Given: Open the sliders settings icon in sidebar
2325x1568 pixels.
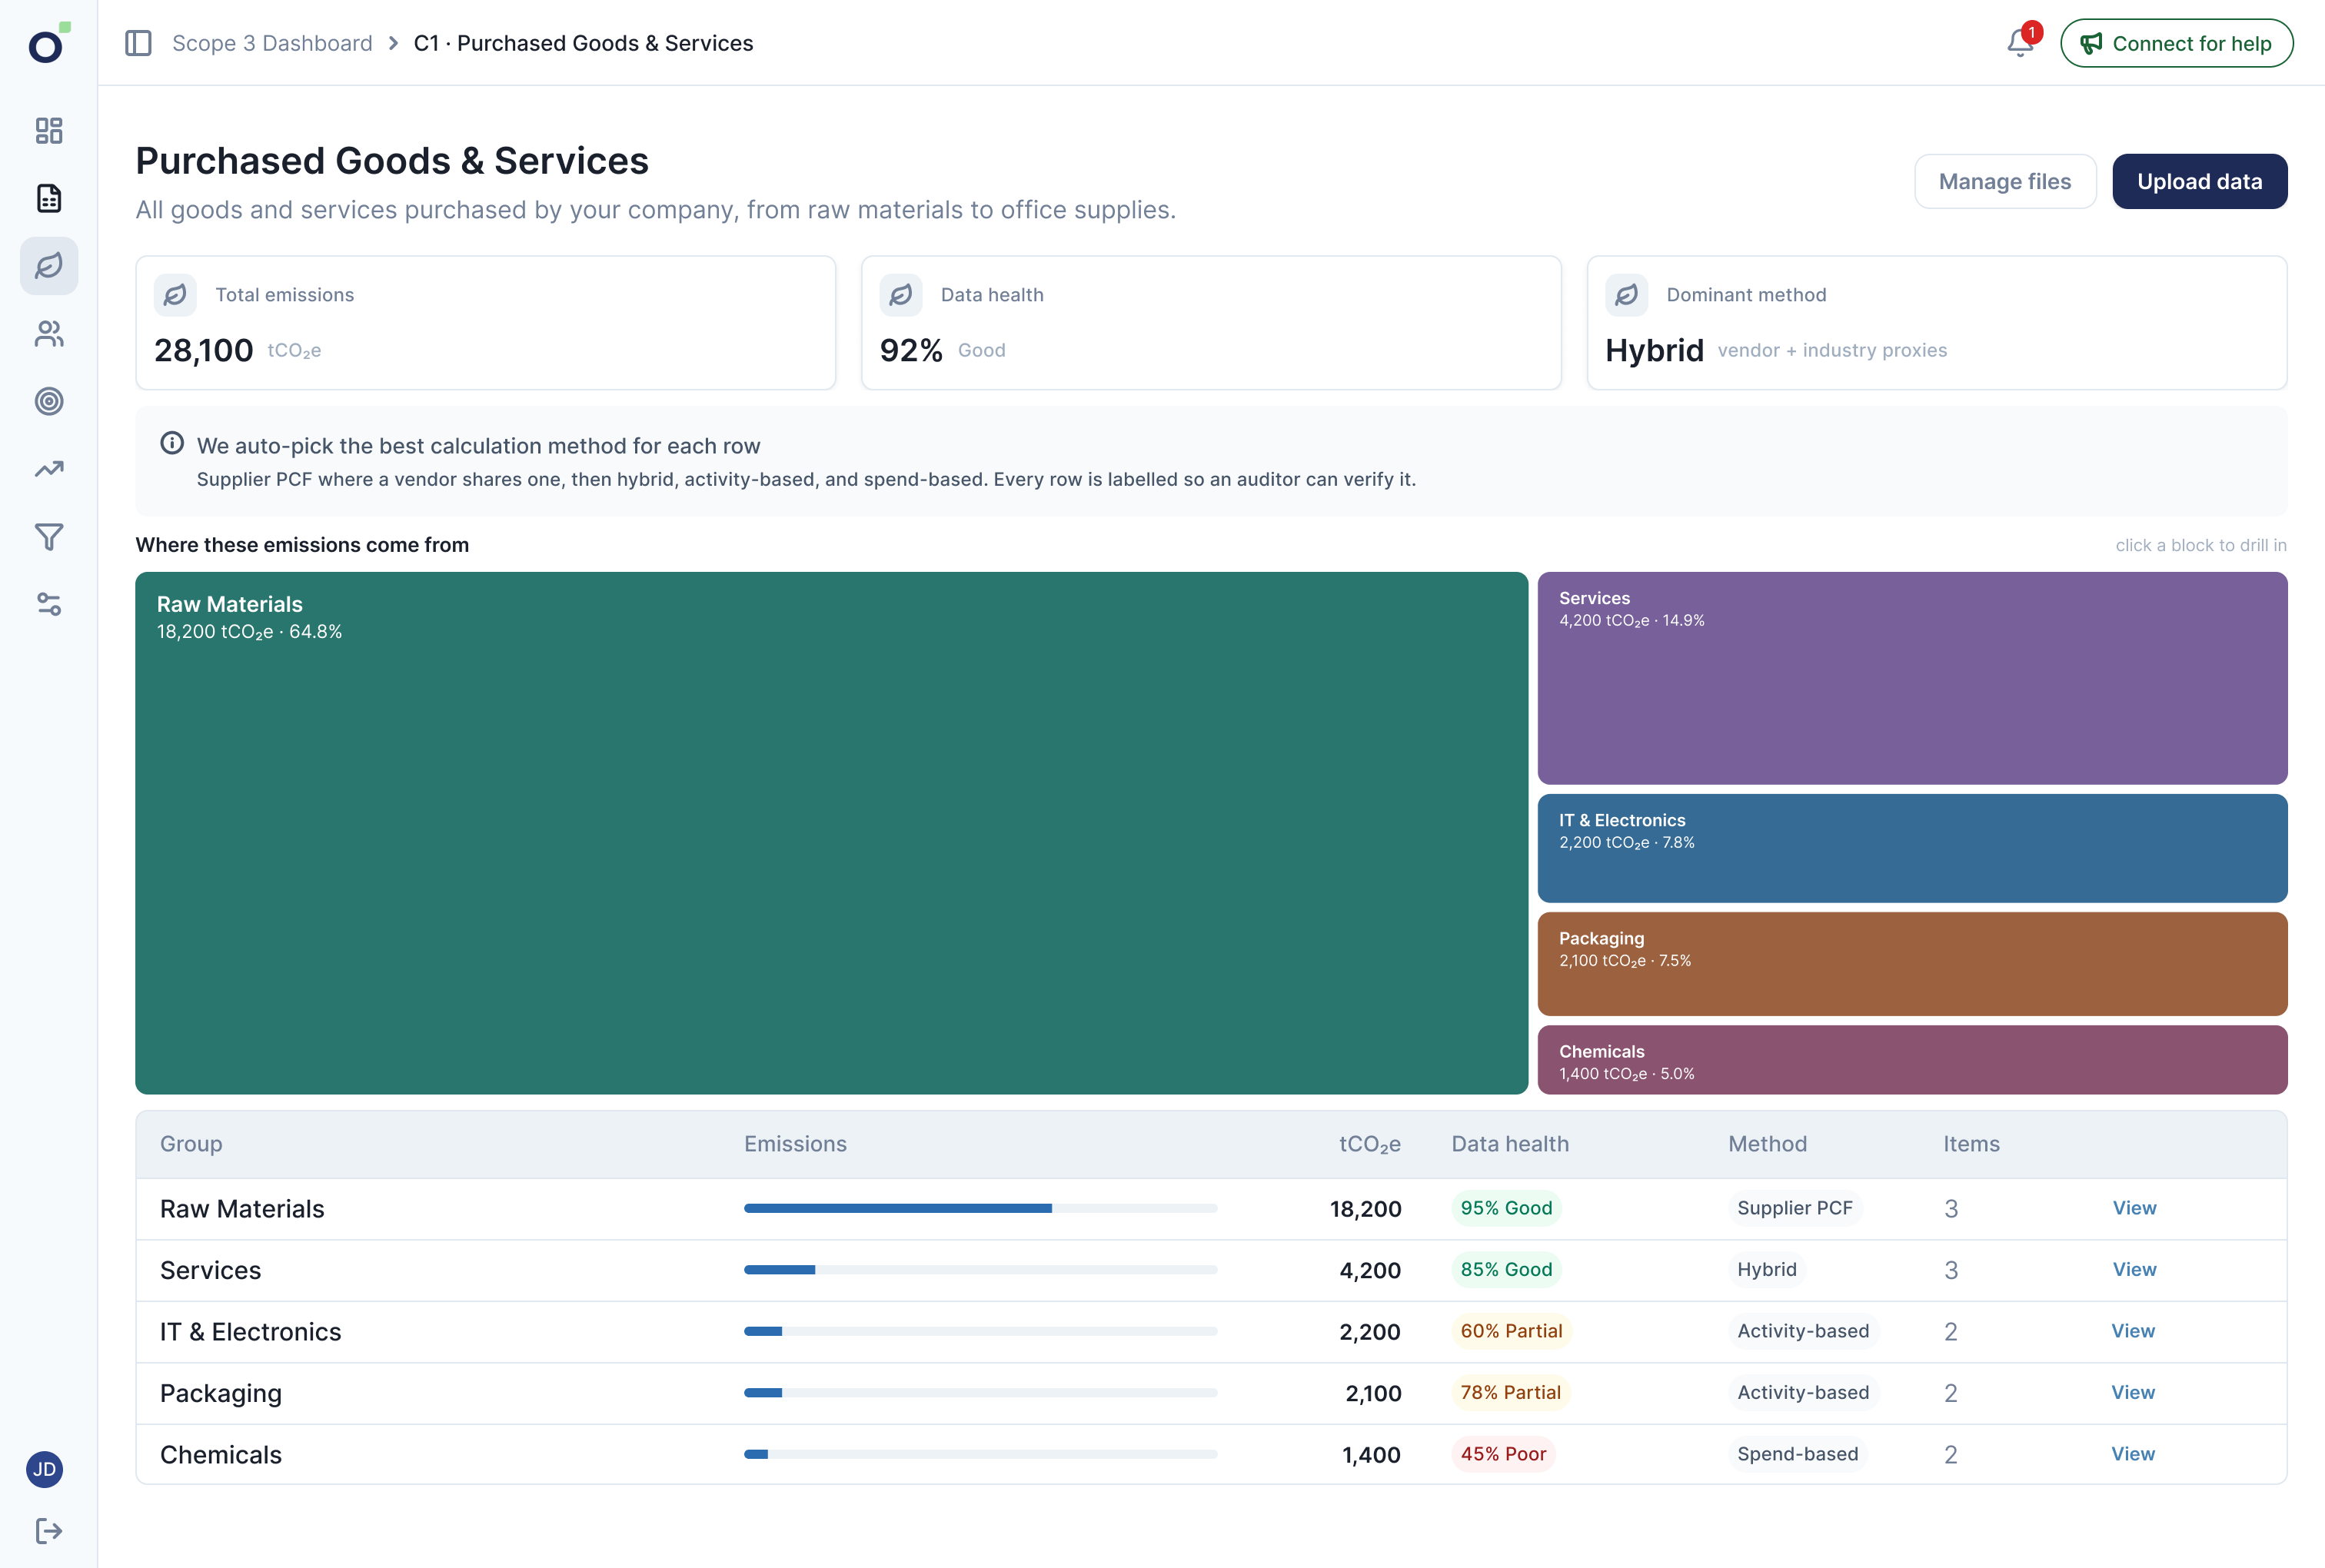Looking at the screenshot, I should pos(49,604).
